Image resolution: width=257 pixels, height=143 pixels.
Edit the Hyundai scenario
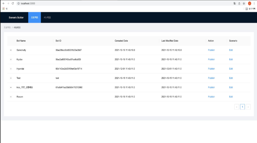[231, 69]
